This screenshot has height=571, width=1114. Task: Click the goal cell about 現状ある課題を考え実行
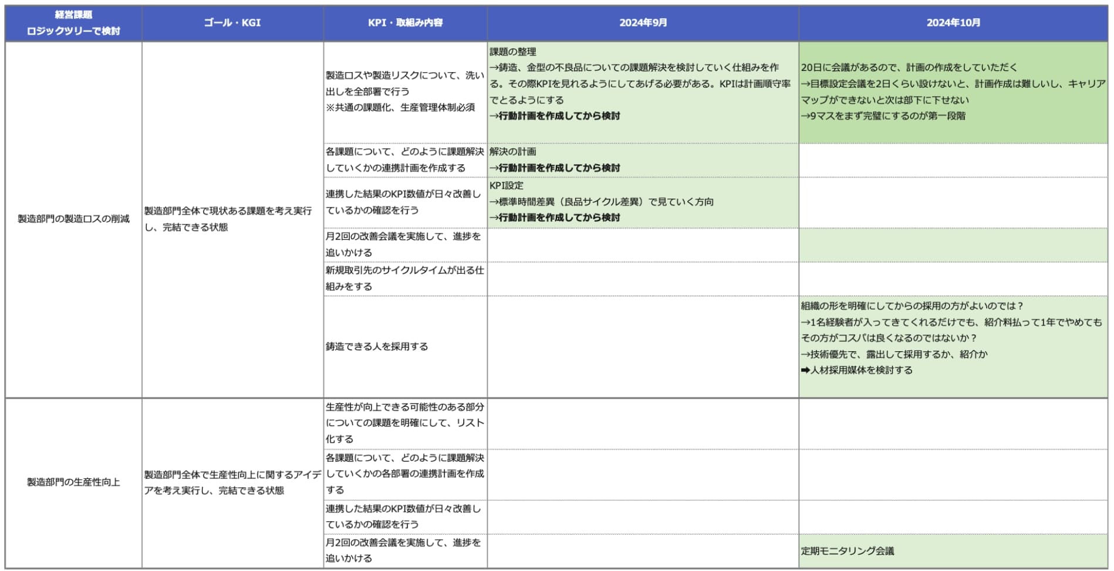232,219
